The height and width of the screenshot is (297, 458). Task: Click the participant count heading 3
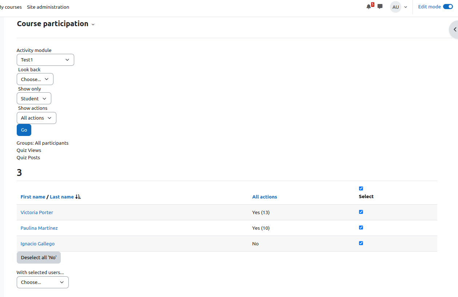coord(19,172)
